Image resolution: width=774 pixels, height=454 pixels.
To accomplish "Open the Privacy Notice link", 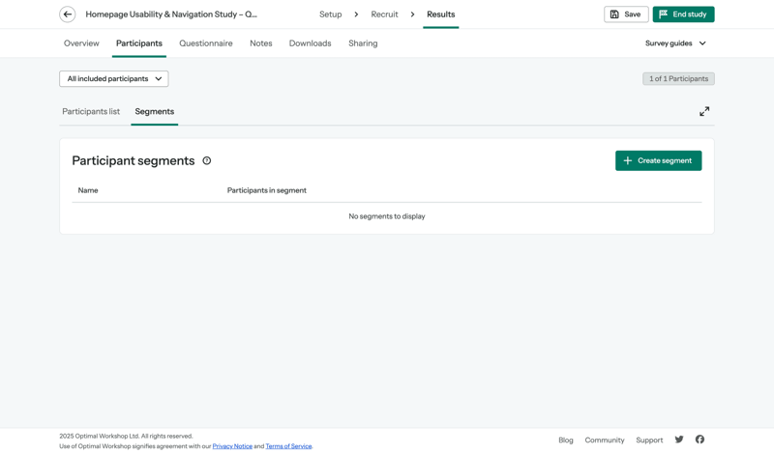I will point(232,446).
